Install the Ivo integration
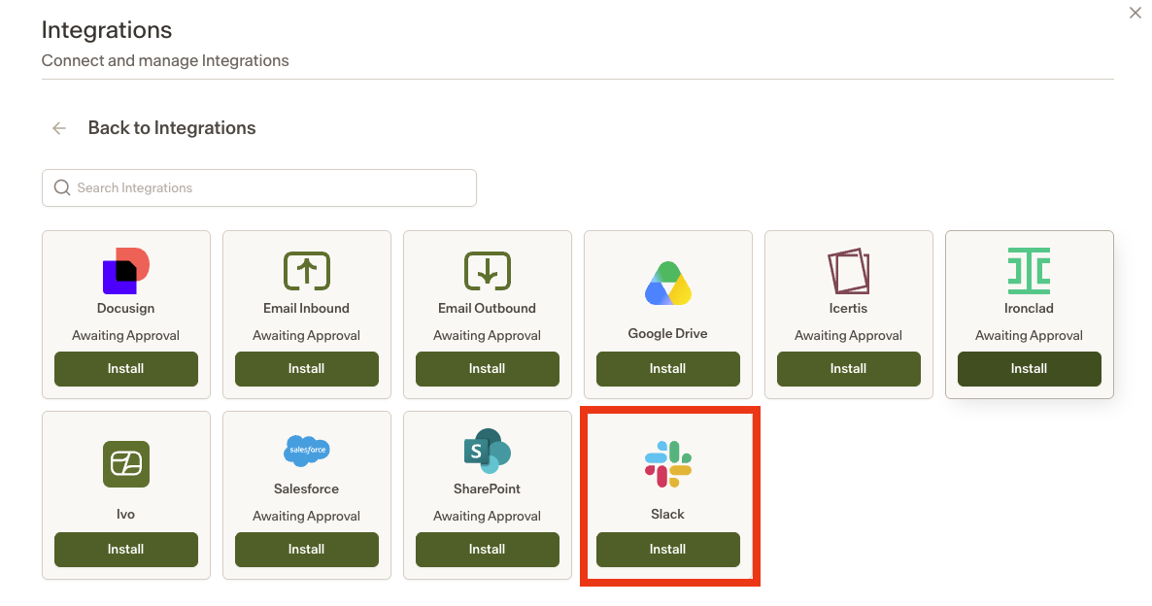The image size is (1152, 606). coord(125,550)
